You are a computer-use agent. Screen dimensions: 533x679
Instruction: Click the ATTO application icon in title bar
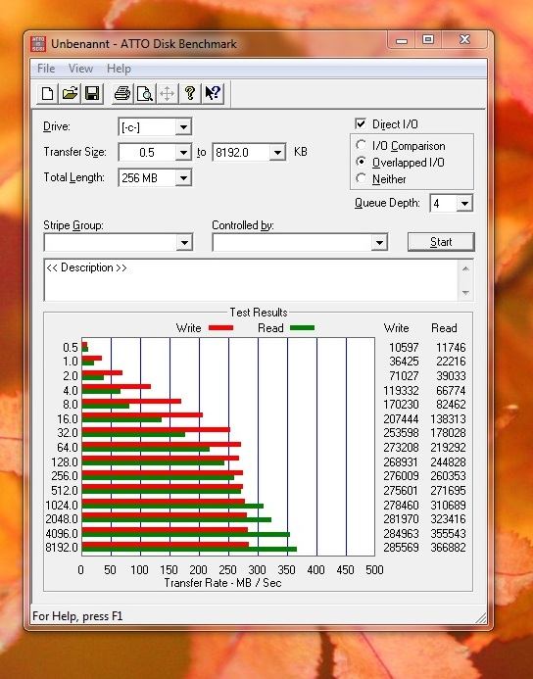tap(38, 44)
